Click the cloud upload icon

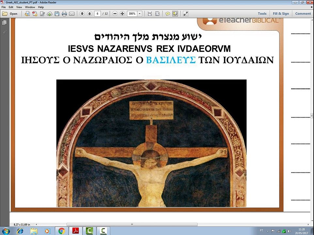pyautogui.click(x=50, y=14)
